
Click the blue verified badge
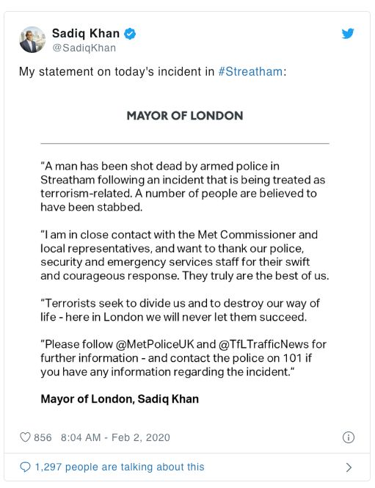(130, 34)
